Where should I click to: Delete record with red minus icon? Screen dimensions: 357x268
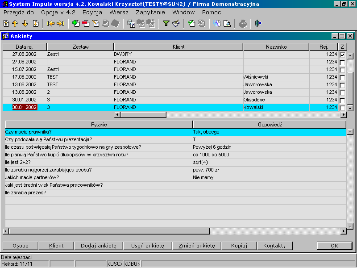click(x=86, y=24)
